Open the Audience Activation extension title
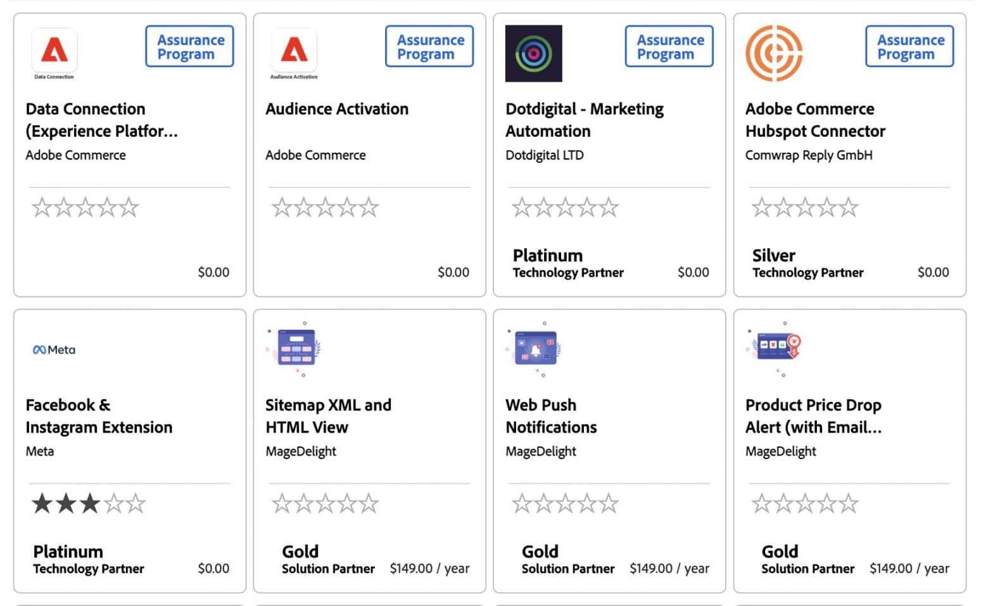This screenshot has width=981, height=606. [337, 109]
